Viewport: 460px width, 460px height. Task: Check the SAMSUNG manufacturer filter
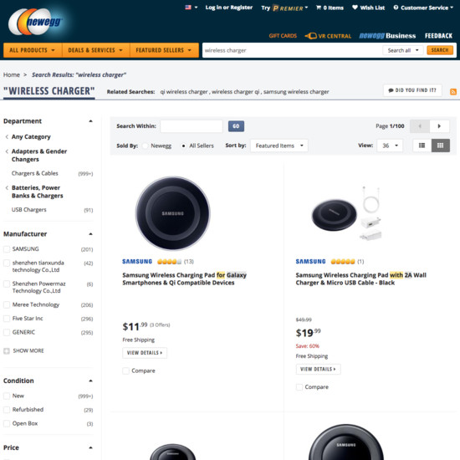[7, 249]
